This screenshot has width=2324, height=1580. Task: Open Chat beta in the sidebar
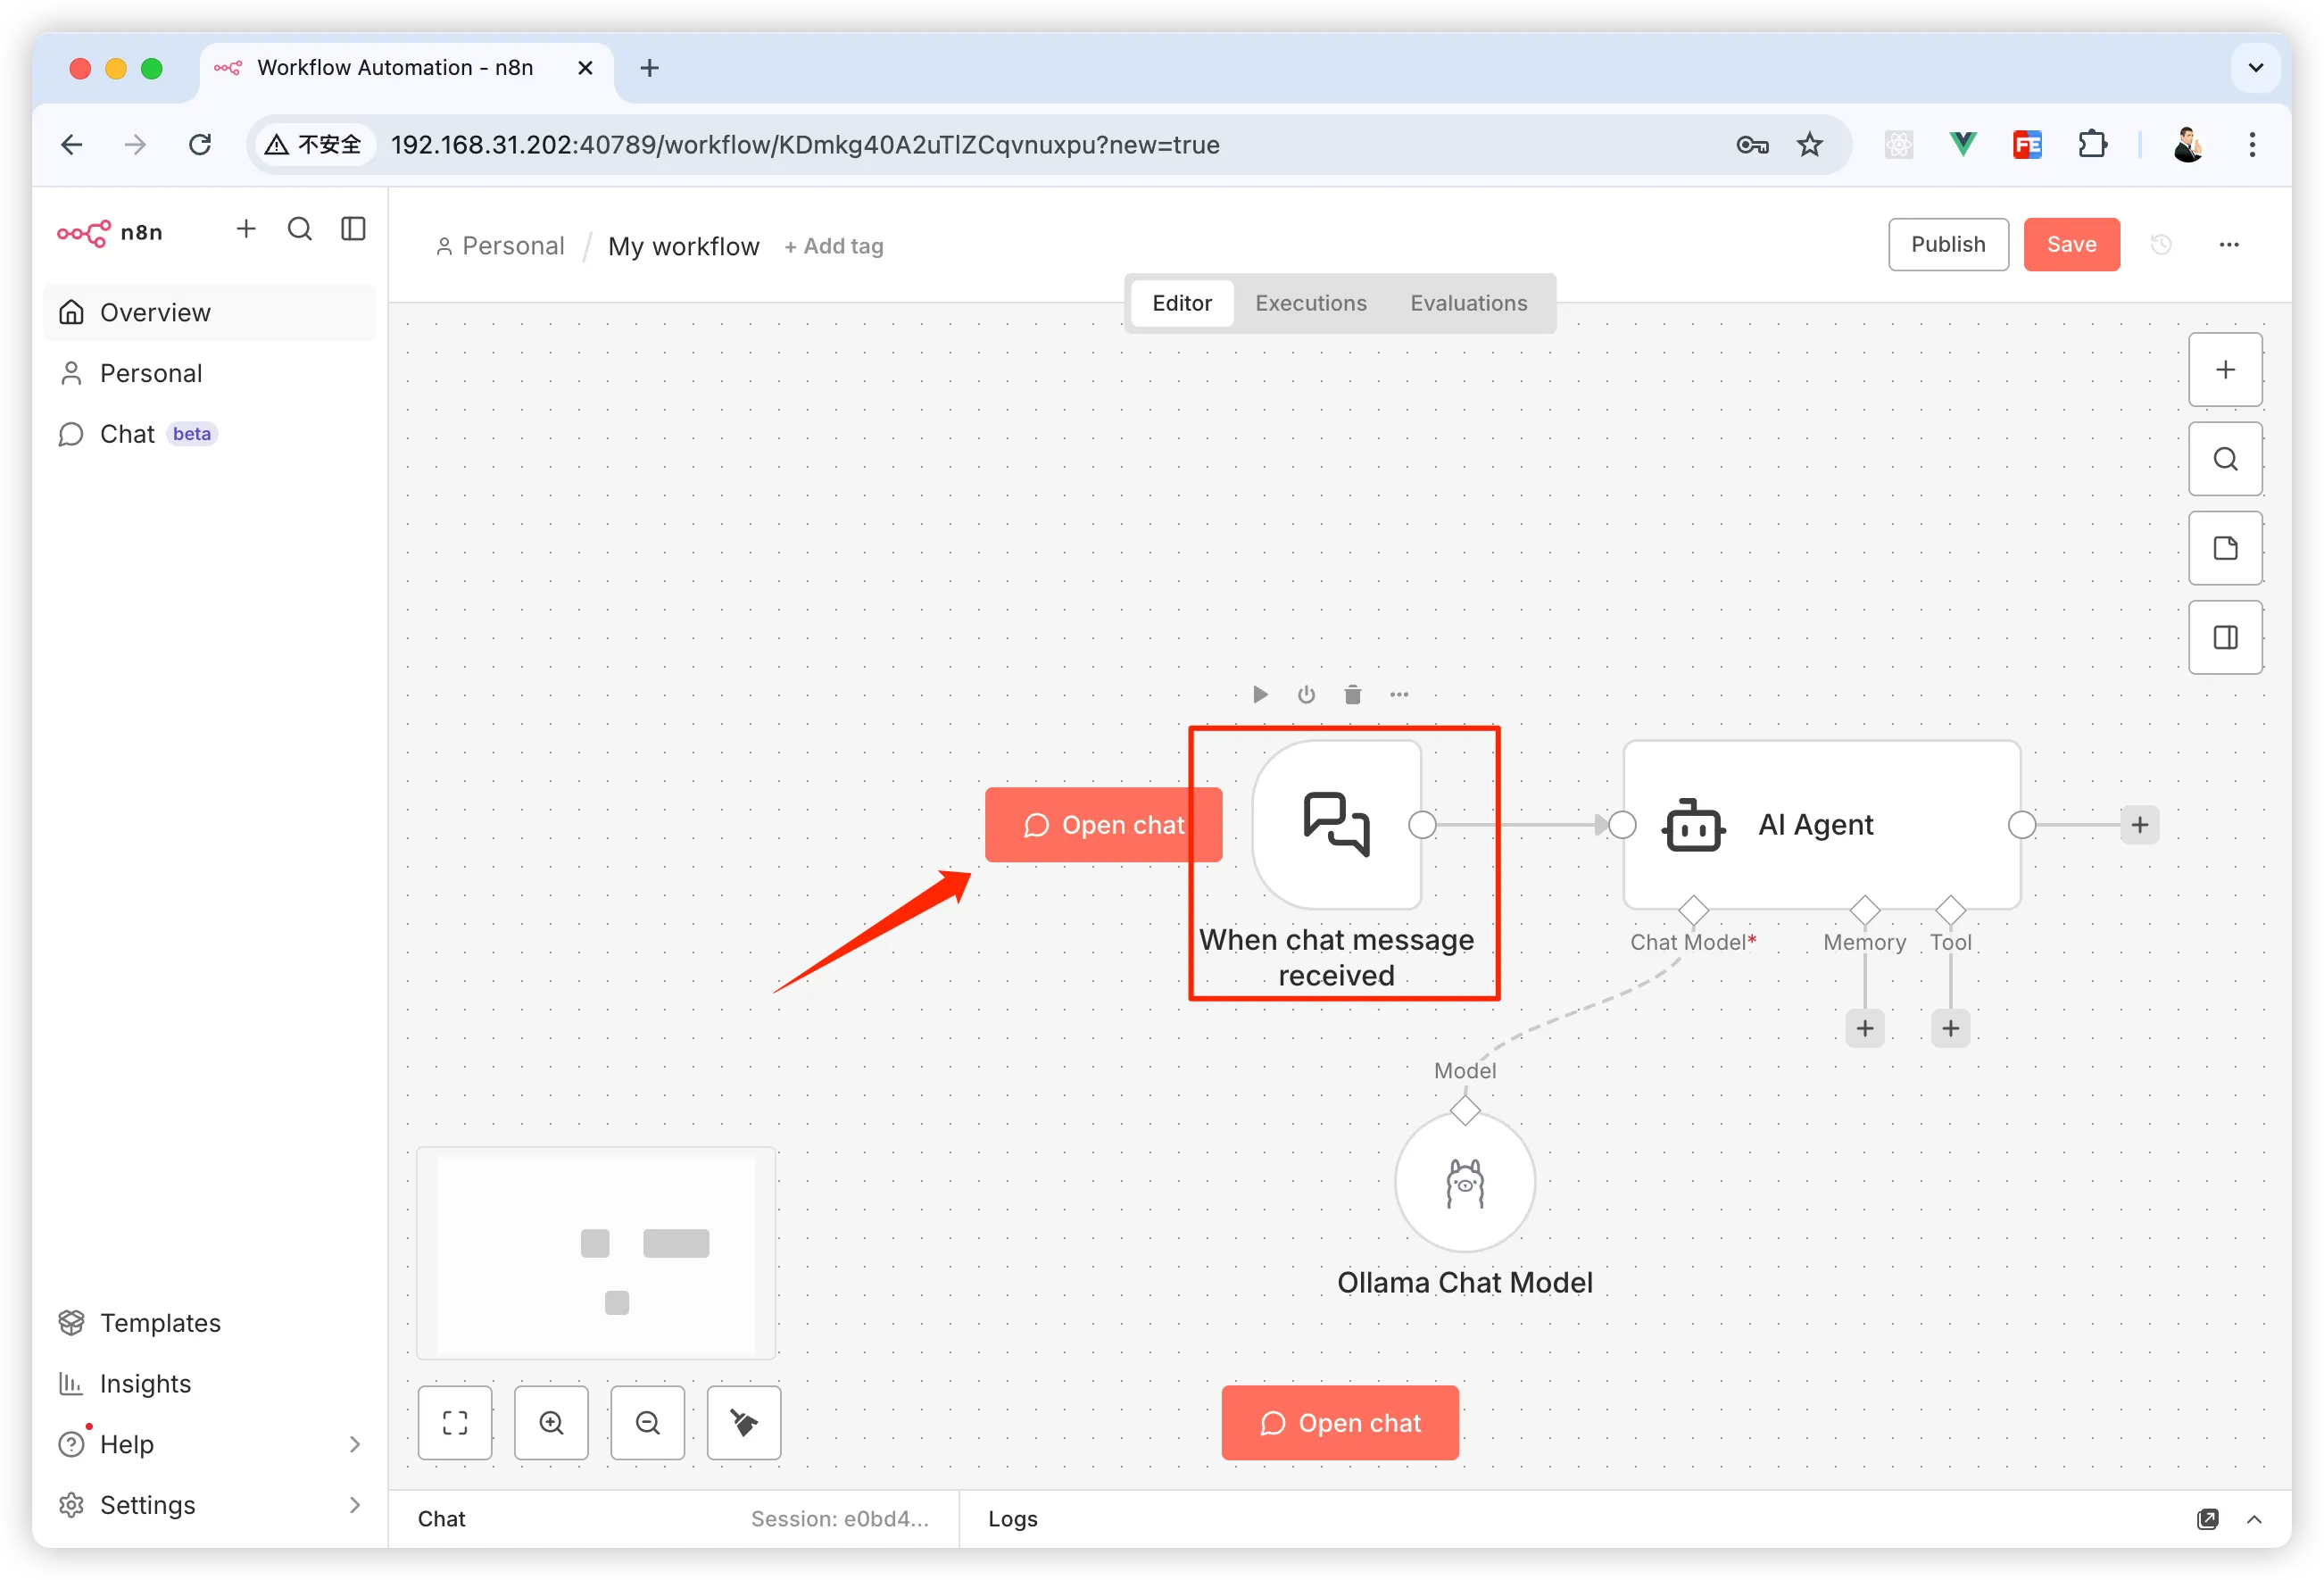210,434
